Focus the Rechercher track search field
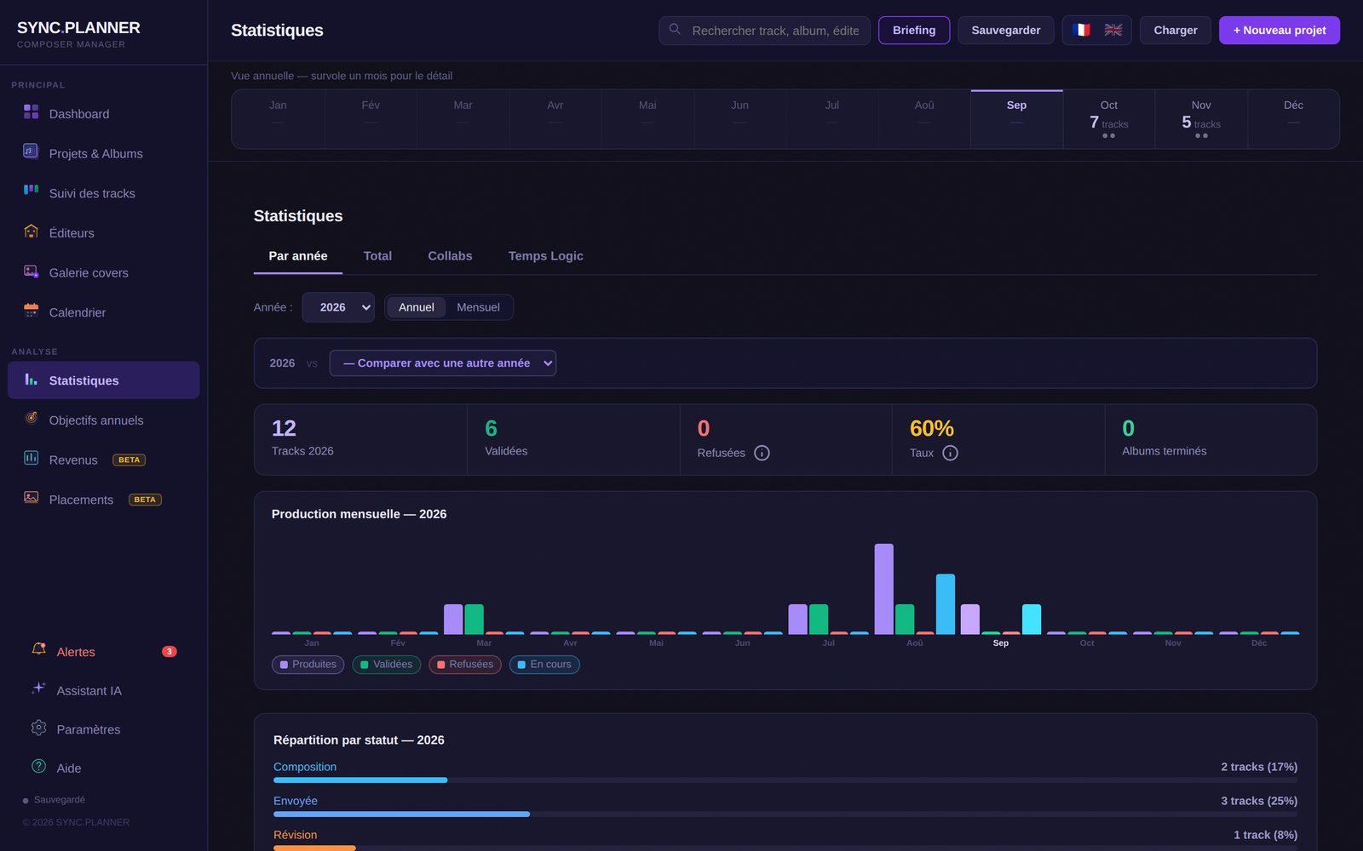Image resolution: width=1363 pixels, height=851 pixels. click(x=764, y=30)
